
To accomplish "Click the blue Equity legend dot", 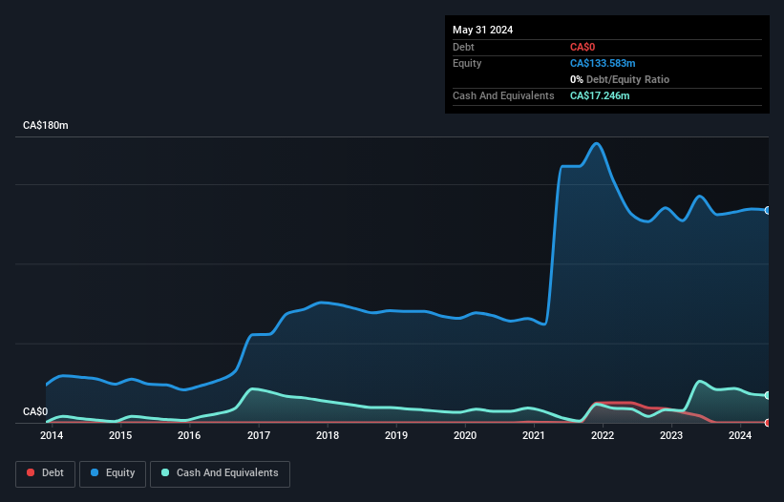I will point(95,472).
